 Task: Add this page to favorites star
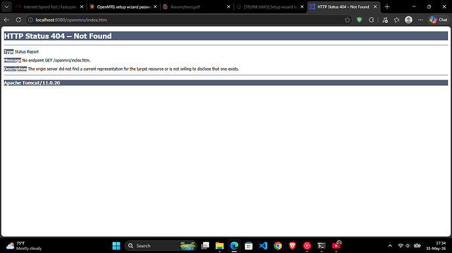347,20
